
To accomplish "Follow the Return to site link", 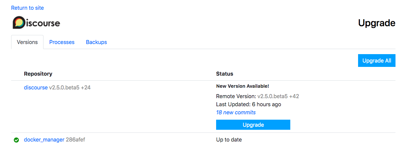I will 27,8.
